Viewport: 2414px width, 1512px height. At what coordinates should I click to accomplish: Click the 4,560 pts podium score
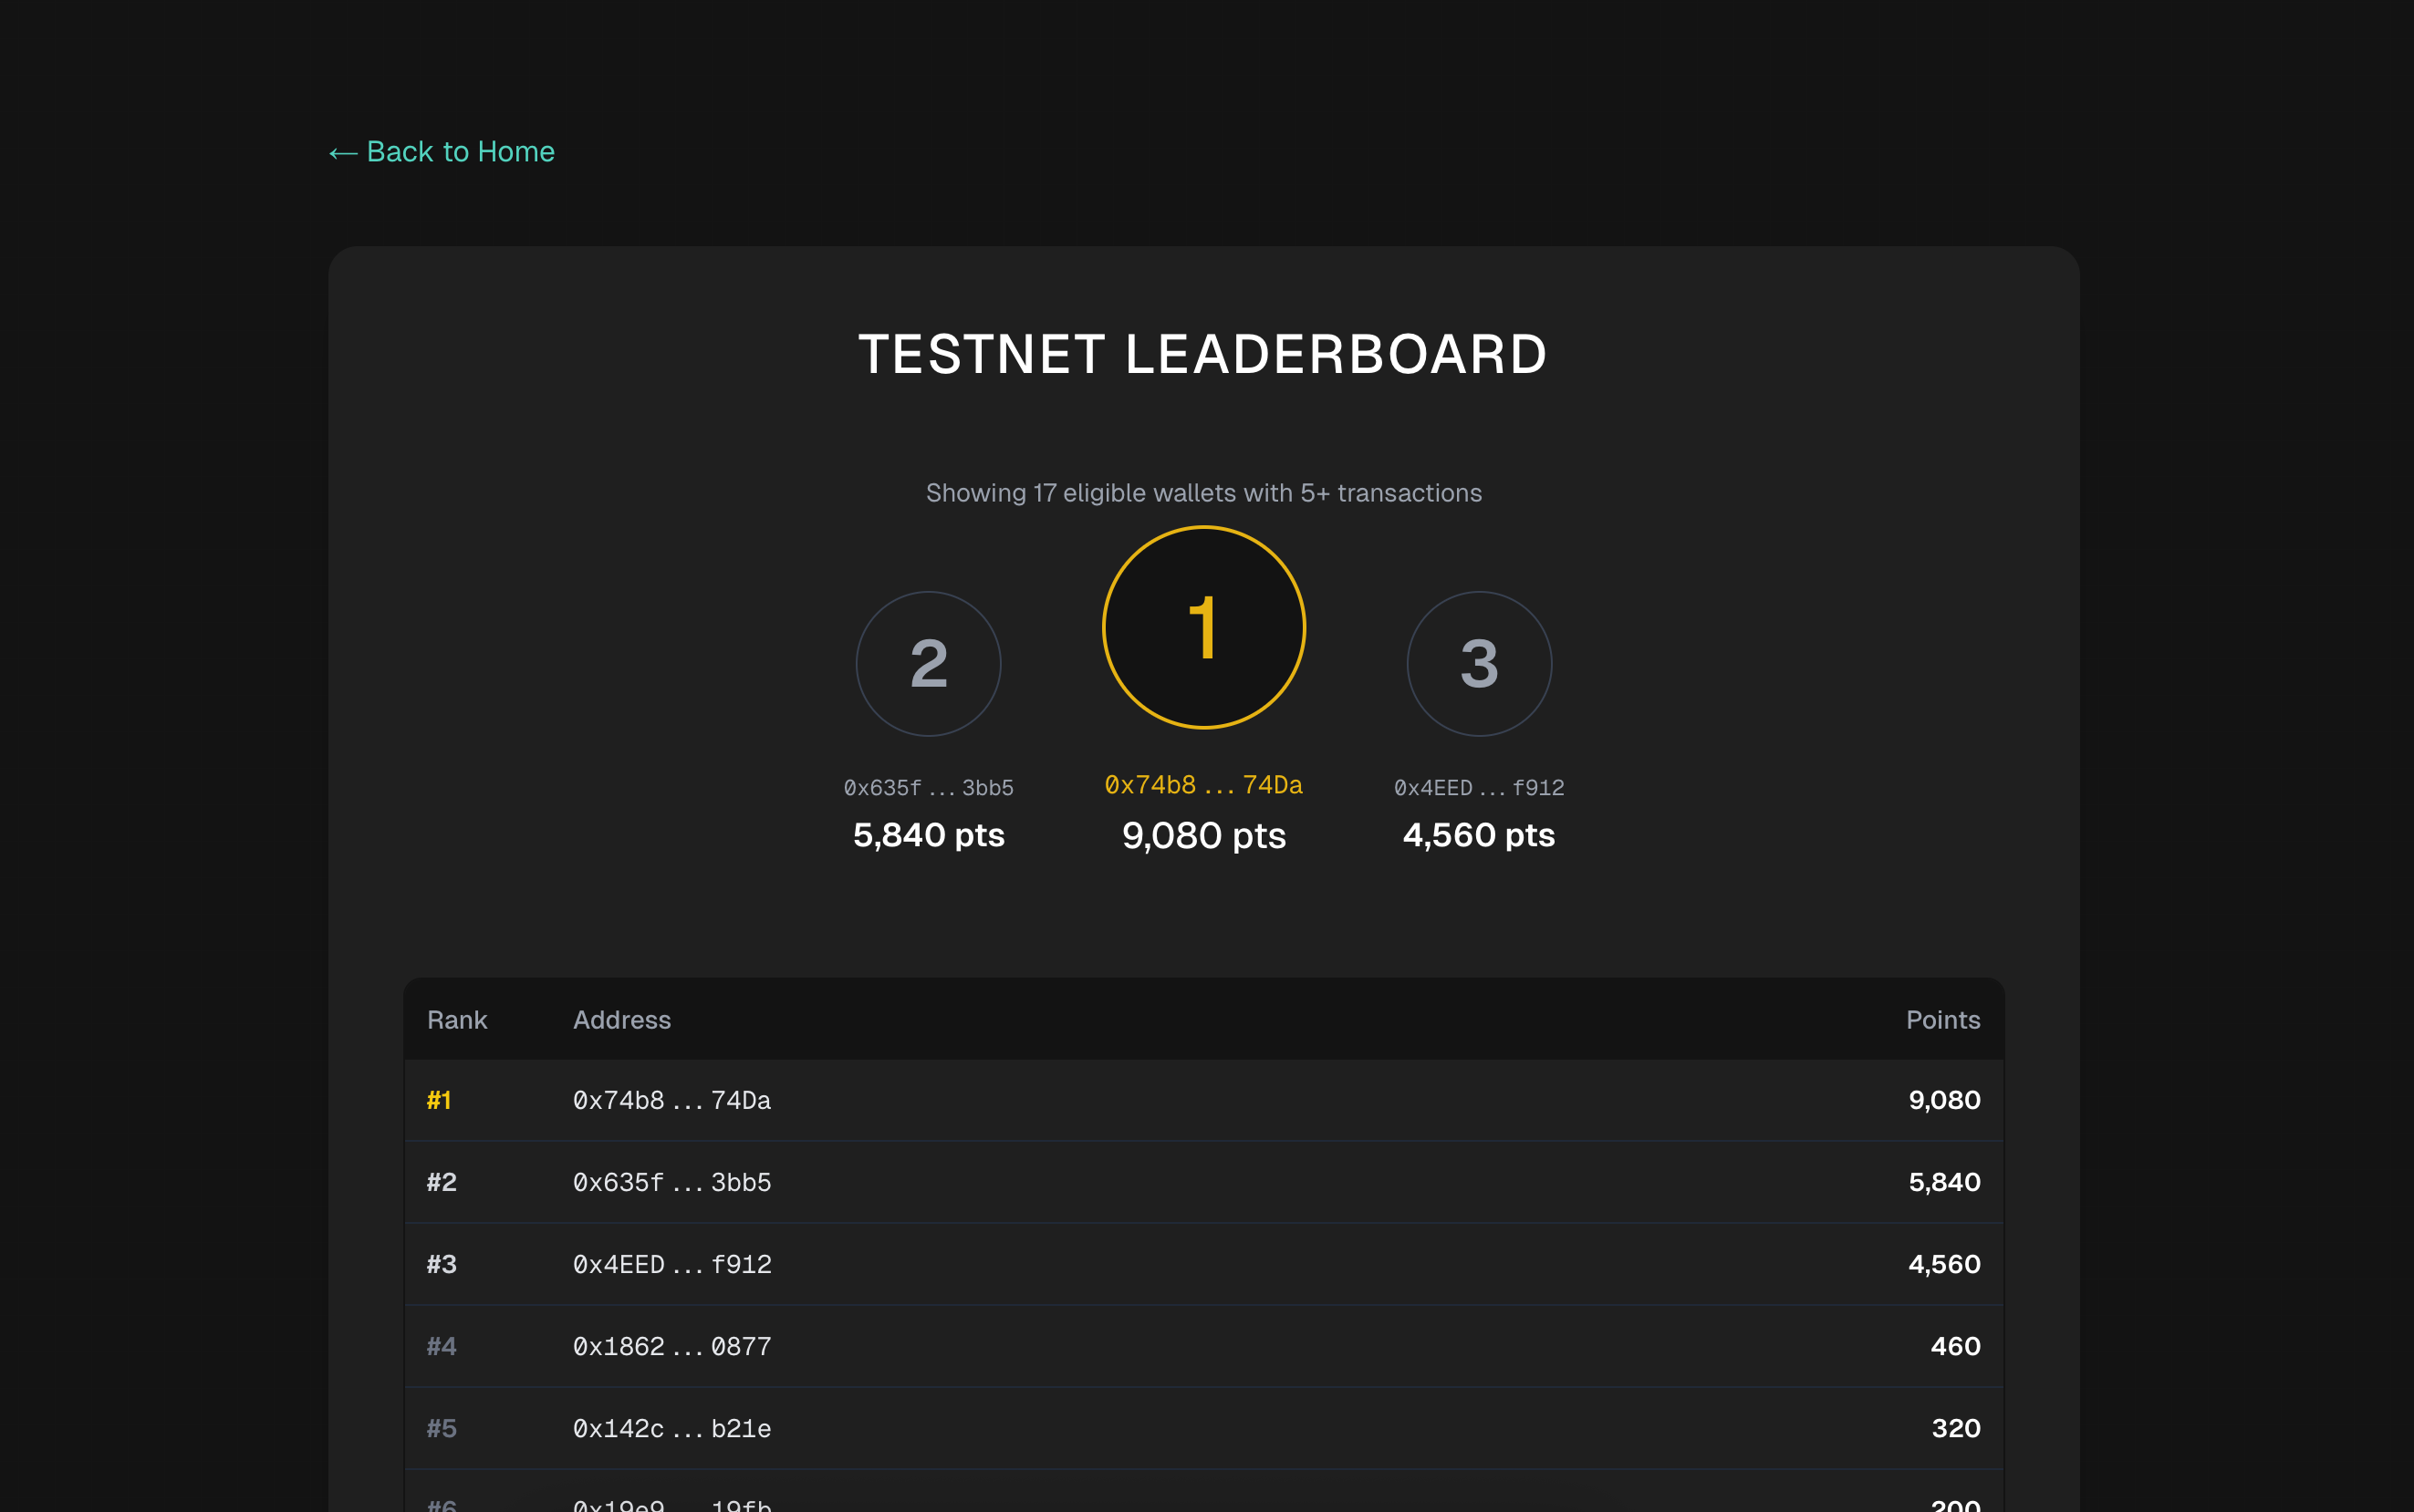point(1479,835)
